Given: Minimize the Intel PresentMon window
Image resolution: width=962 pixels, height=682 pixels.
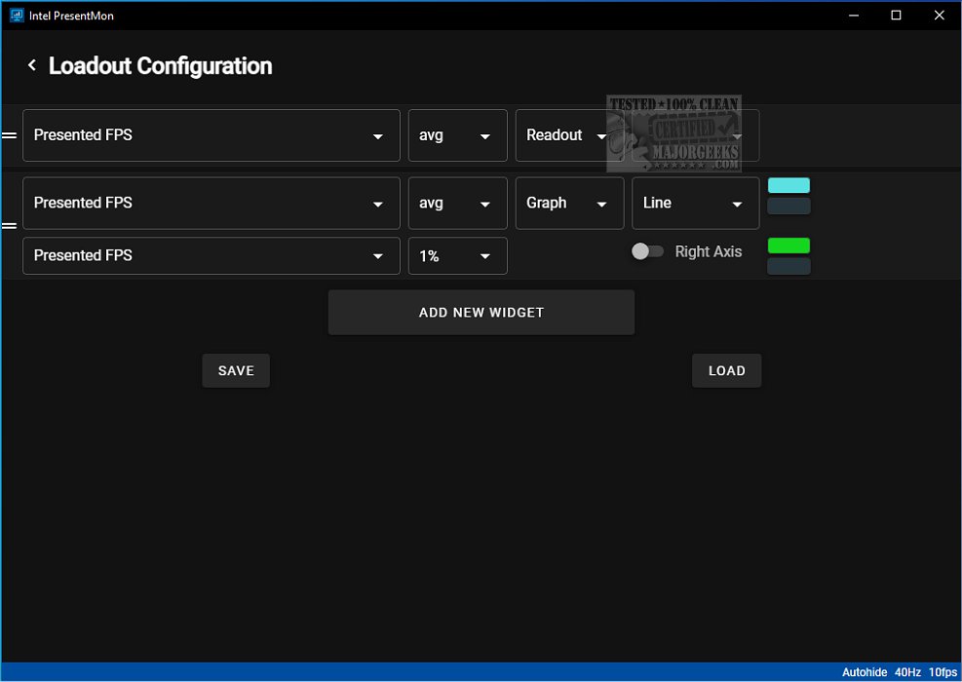Looking at the screenshot, I should tap(854, 16).
